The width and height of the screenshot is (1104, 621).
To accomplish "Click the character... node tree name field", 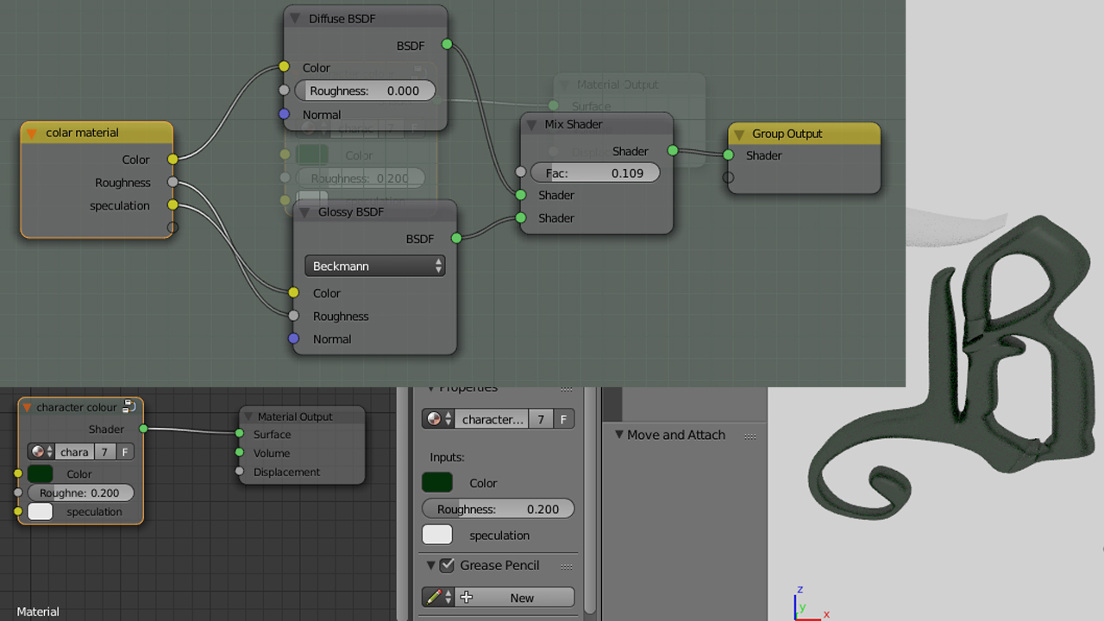I will click(492, 419).
